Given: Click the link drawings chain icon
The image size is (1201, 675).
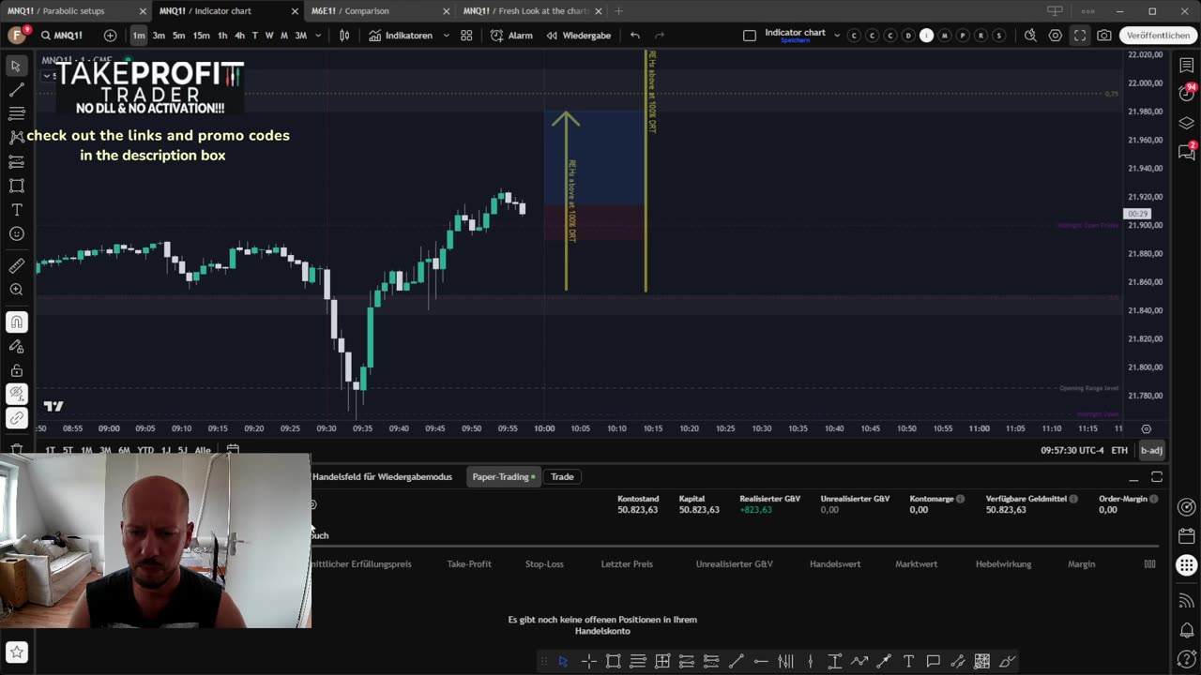Looking at the screenshot, I should (16, 419).
